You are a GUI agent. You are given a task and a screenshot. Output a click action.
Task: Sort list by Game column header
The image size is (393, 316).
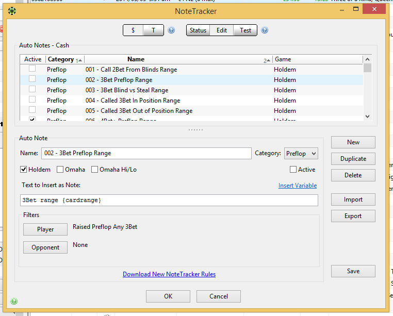coord(318,59)
